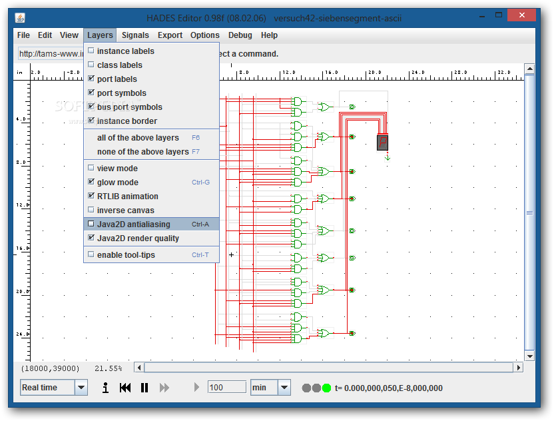Open the Export menu
Viewport: 554px width, 421px height.
[170, 35]
